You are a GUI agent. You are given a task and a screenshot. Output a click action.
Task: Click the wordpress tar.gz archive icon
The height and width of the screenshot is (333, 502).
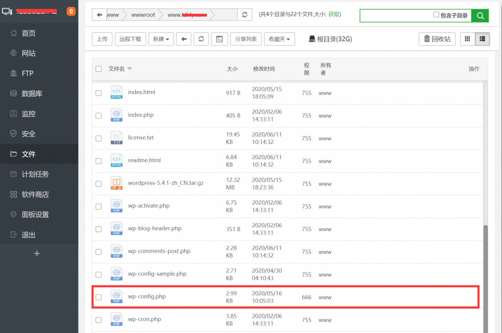[x=117, y=183]
